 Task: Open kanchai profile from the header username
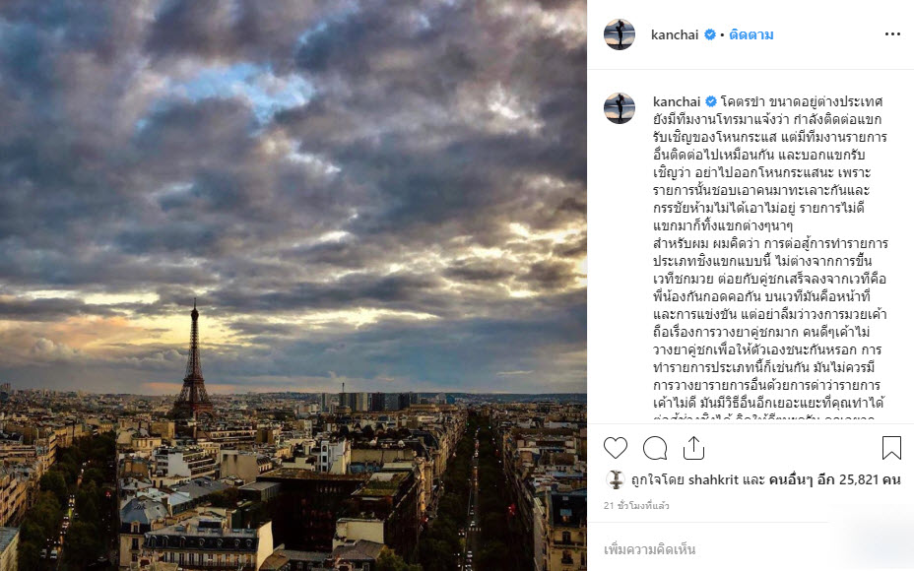tap(675, 35)
